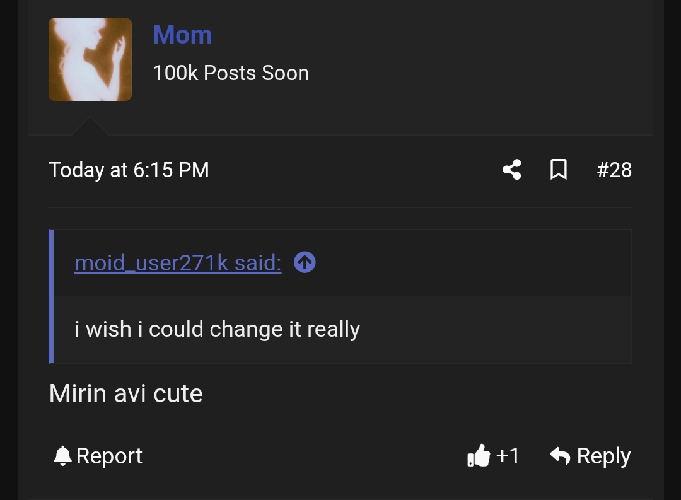Click the divider line under the timestamp

click(x=340, y=208)
